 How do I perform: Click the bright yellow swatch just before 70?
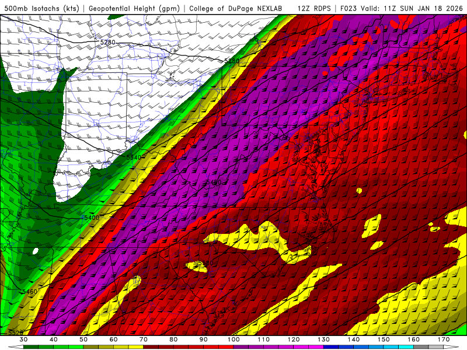pos(136,347)
